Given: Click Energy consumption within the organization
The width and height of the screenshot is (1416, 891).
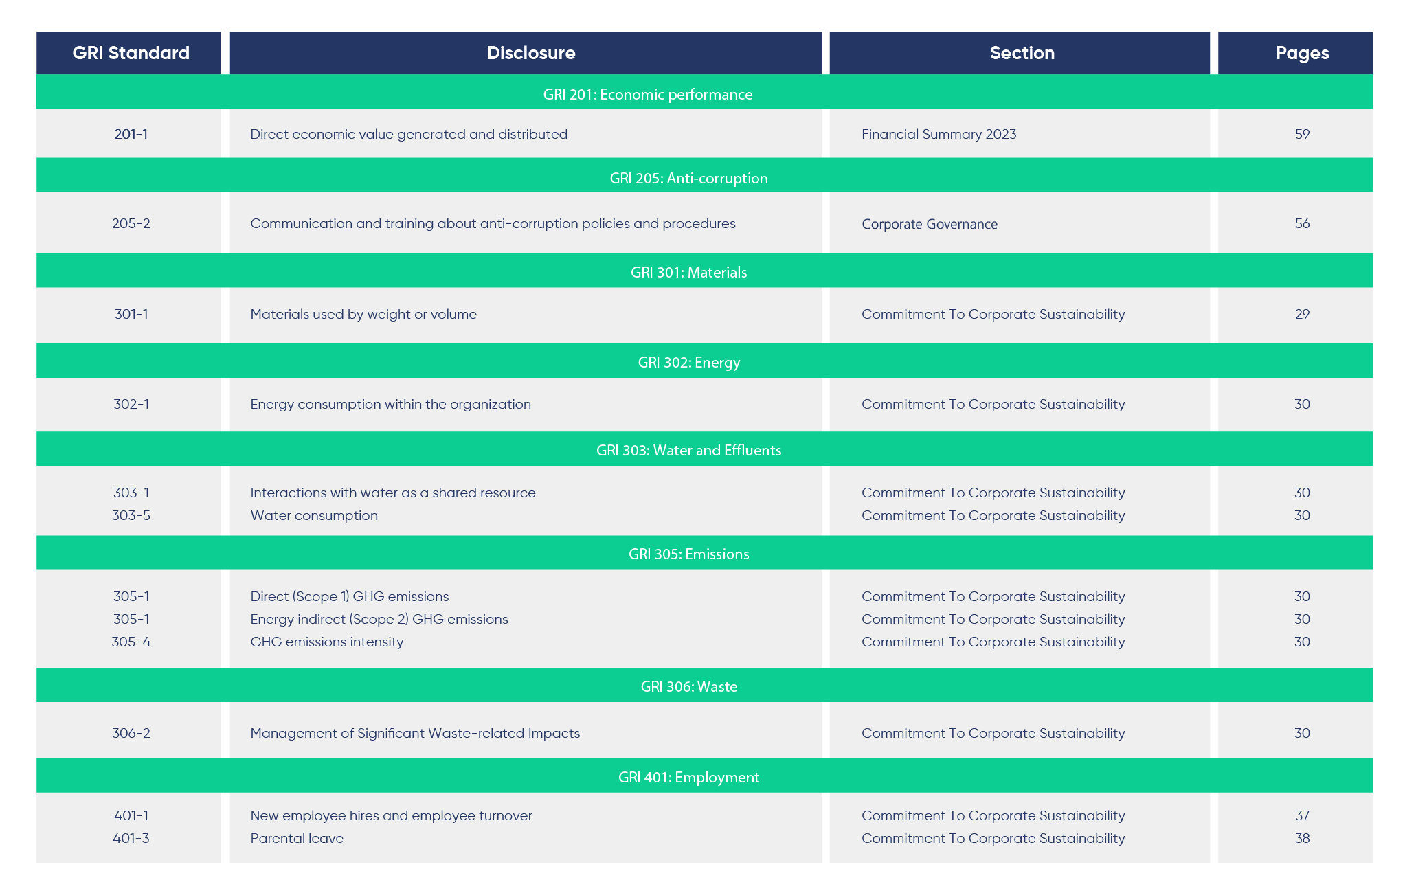Looking at the screenshot, I should click(x=390, y=404).
